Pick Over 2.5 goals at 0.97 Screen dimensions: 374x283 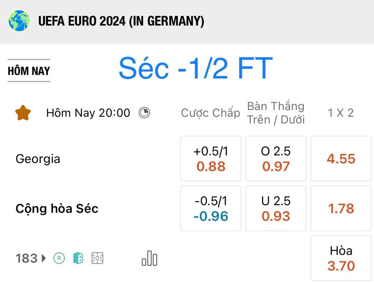[x=276, y=159]
